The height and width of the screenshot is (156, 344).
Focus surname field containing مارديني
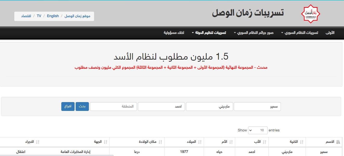click(209, 107)
